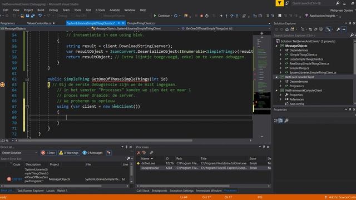Click the Philip van Oosten account name

point(342,11)
